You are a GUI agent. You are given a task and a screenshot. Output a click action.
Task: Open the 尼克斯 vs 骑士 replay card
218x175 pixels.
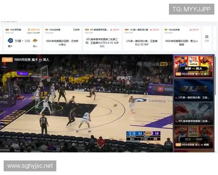point(62,38)
